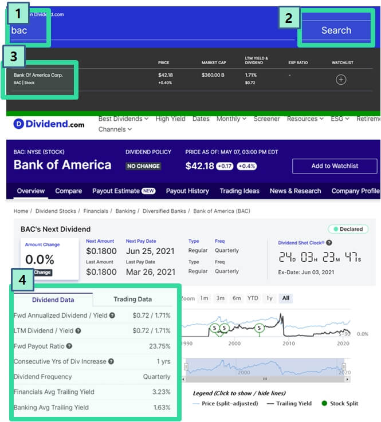The image size is (381, 422).
Task: Expand the Best Dividends menu
Action: click(x=123, y=119)
